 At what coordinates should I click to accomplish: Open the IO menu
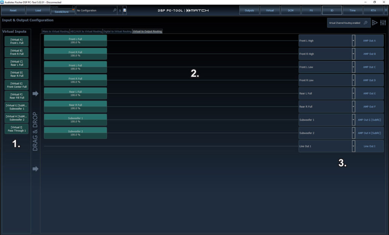point(332,10)
